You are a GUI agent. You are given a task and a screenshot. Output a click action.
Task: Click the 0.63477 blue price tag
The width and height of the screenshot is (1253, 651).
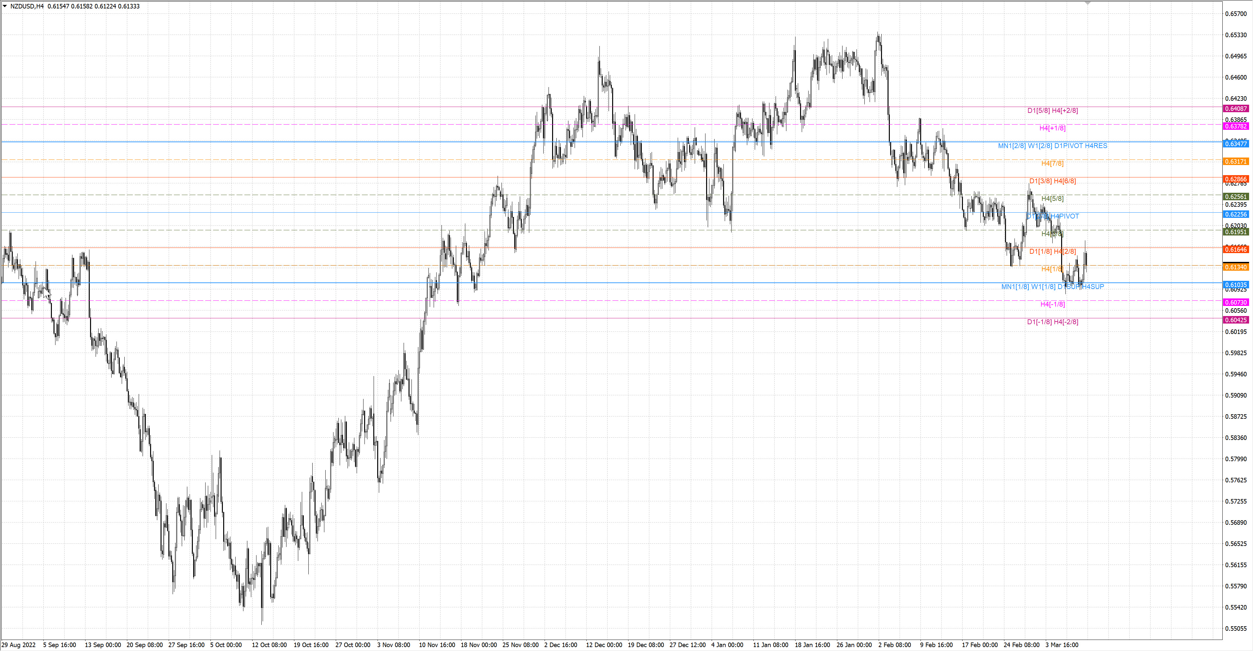click(1235, 144)
